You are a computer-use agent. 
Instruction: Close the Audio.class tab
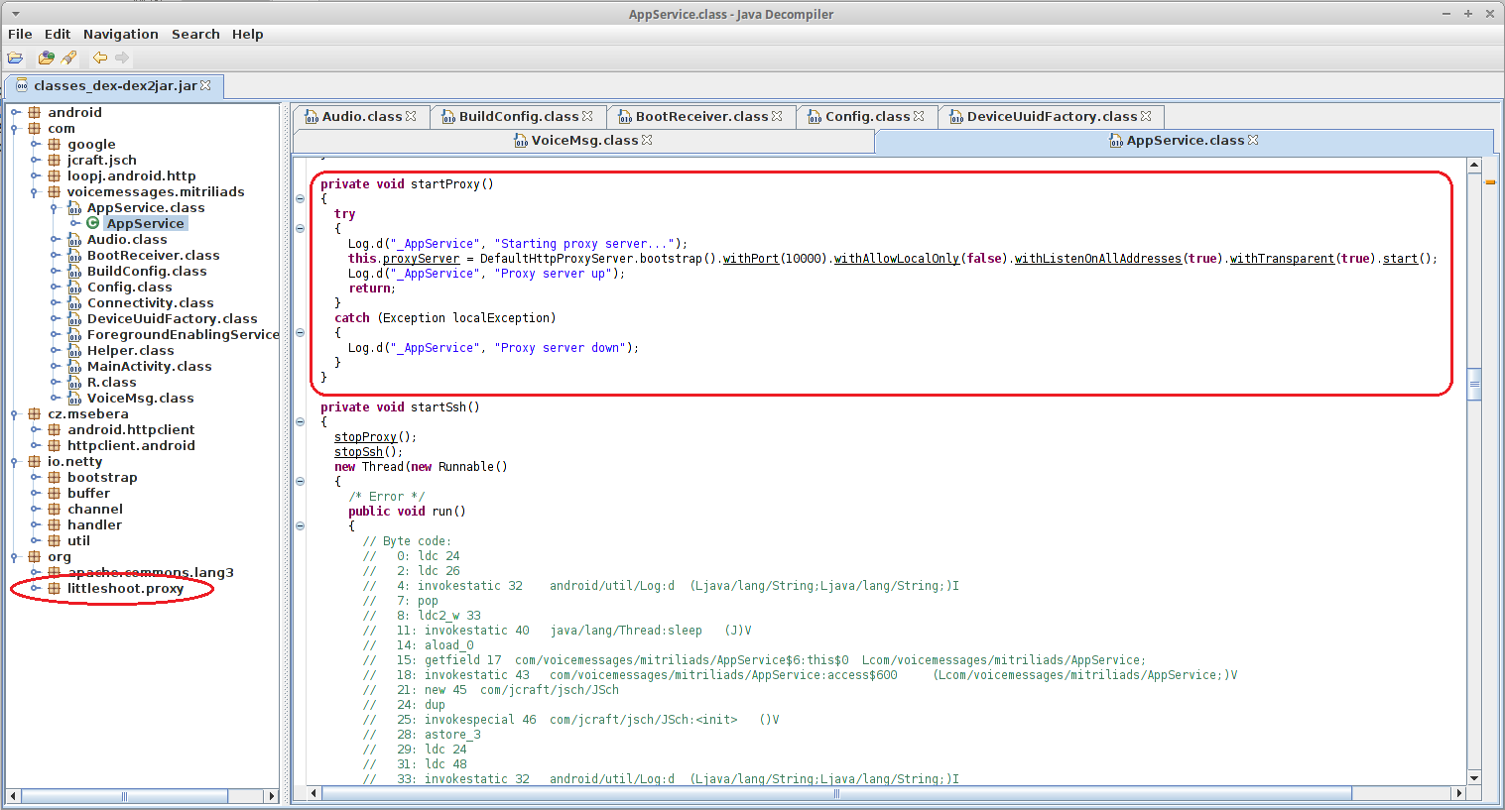tap(411, 116)
